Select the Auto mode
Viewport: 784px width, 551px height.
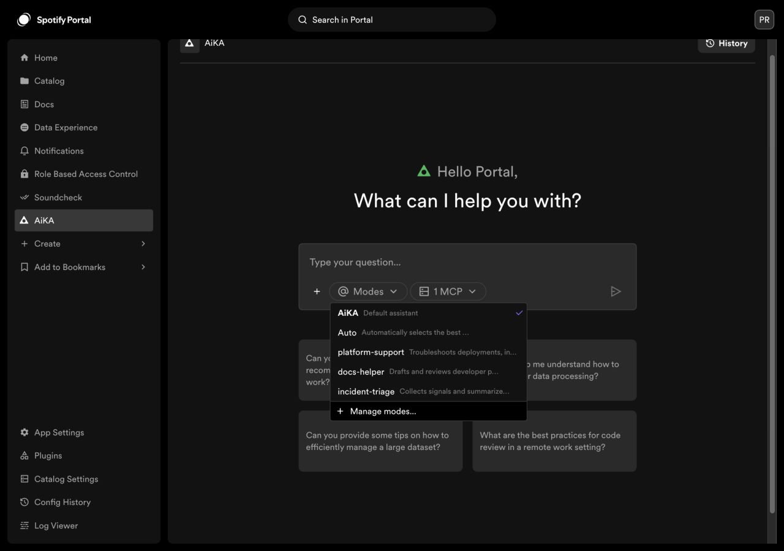[x=429, y=332]
